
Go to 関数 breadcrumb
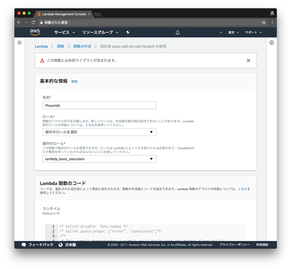[60, 46]
